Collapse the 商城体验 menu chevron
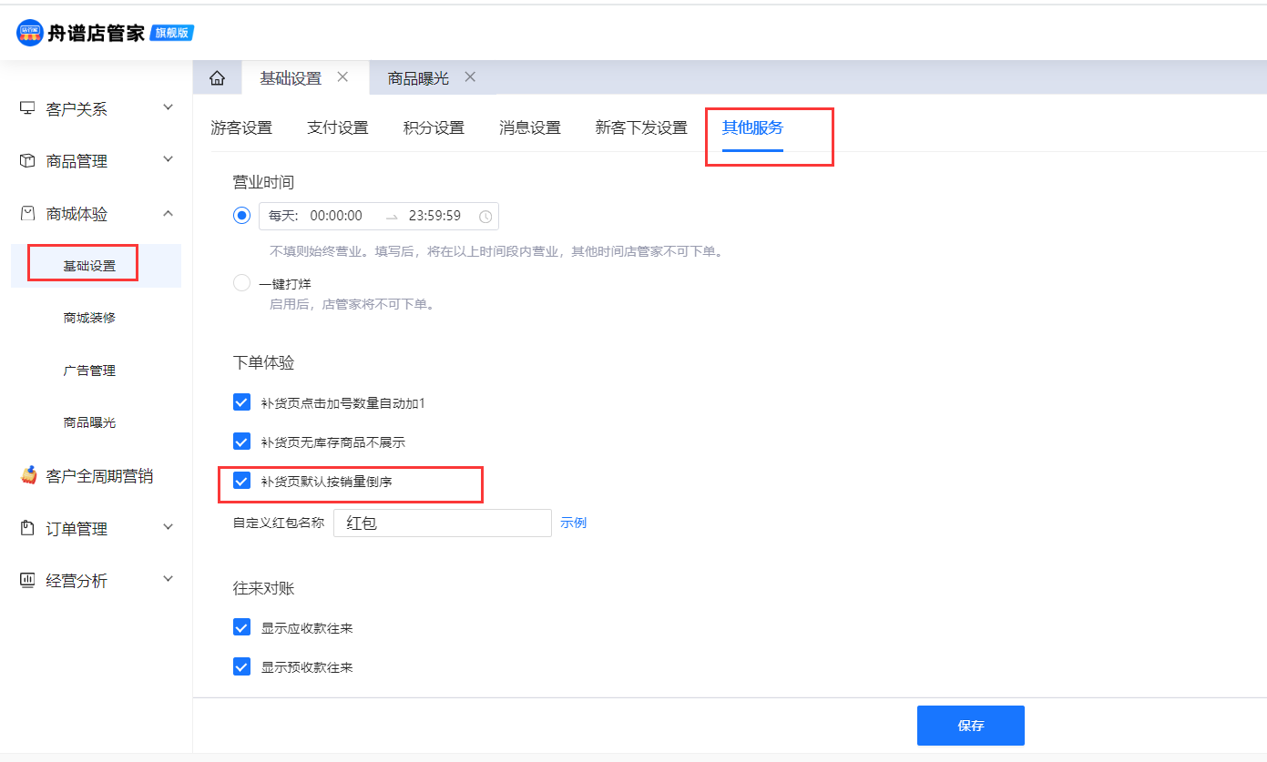This screenshot has height=762, width=1267. 168,213
